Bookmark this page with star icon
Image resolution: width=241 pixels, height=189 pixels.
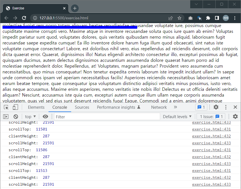click(x=179, y=18)
